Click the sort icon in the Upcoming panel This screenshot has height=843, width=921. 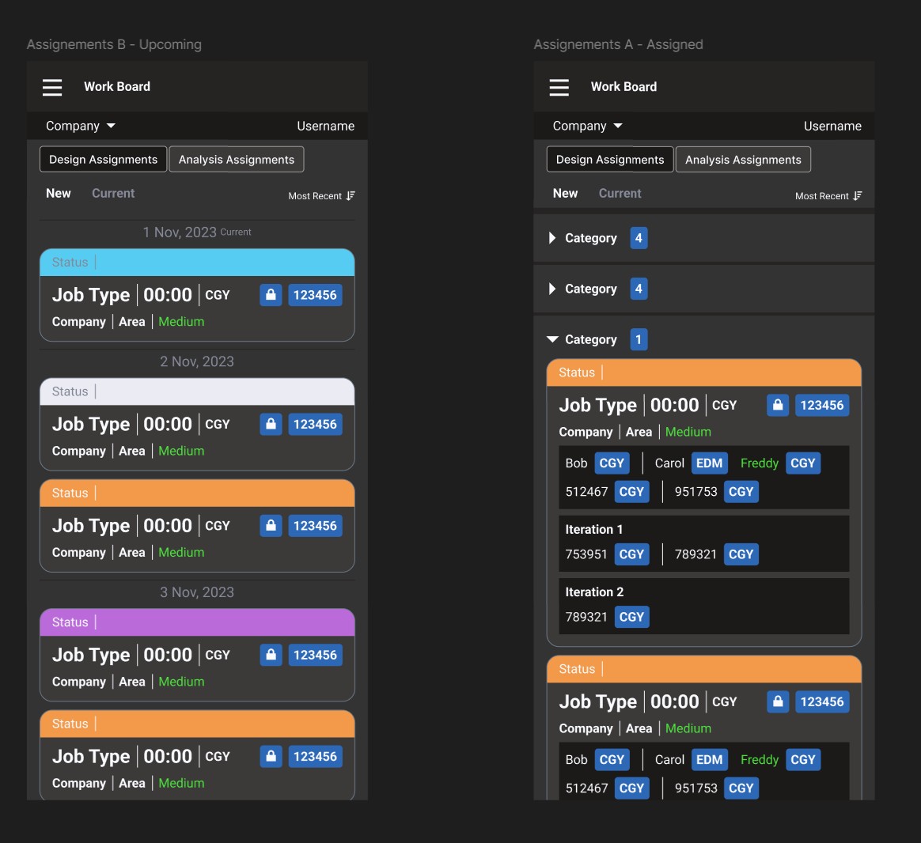(351, 195)
